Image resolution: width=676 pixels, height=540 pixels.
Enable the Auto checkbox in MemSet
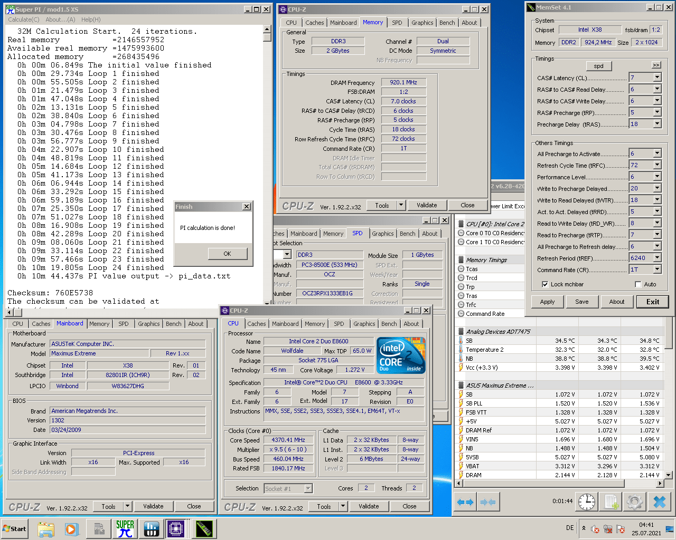tap(638, 284)
